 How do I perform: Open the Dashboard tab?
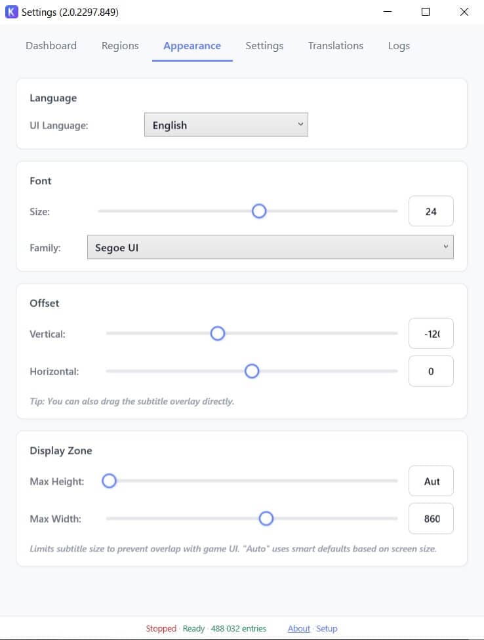point(51,46)
